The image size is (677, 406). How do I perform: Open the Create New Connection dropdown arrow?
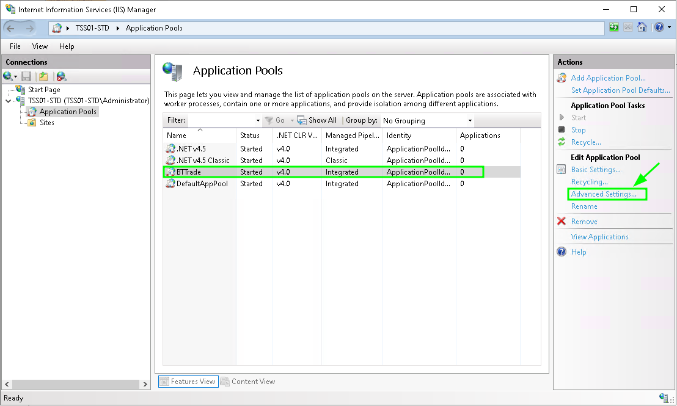coord(15,77)
